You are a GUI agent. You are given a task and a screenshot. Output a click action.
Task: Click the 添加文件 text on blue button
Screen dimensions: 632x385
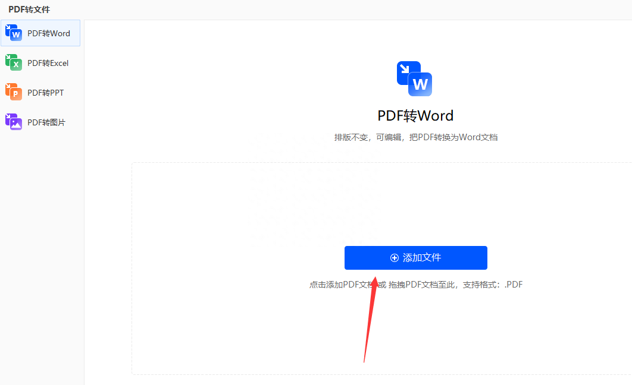[422, 258]
